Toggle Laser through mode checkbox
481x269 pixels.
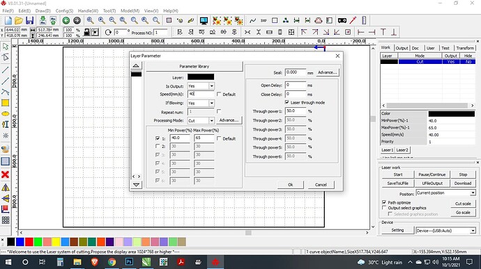point(287,102)
